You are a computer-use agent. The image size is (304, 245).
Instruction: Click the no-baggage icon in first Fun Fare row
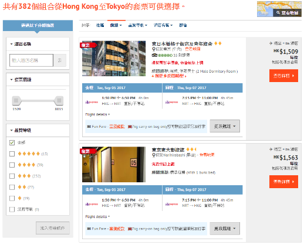click(x=130, y=127)
